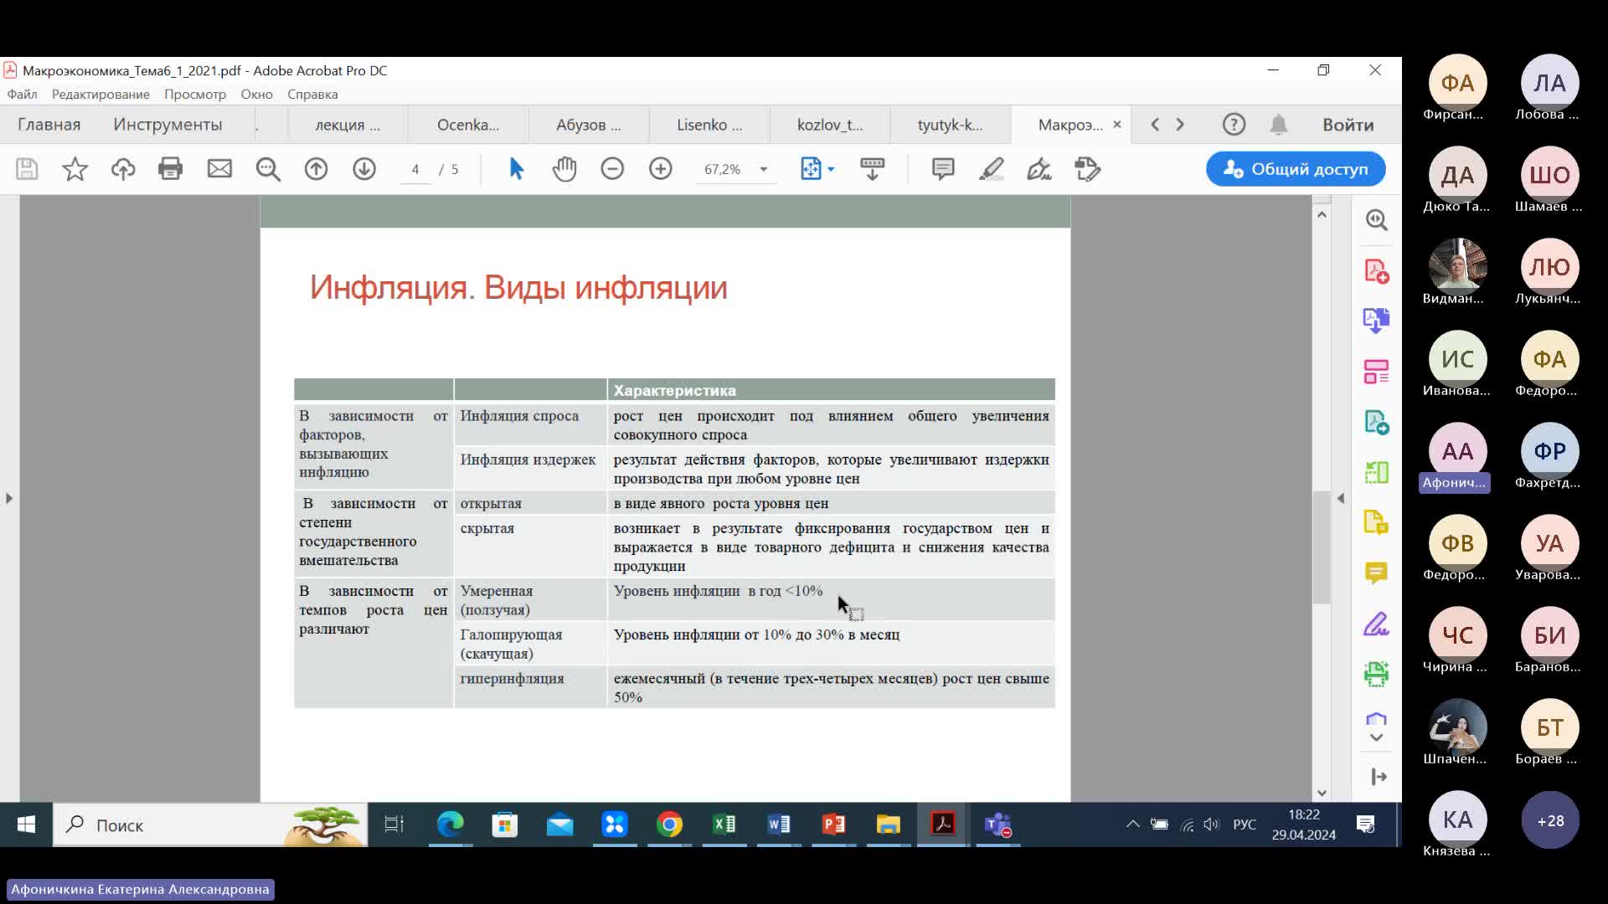Open the Редактирование menu
This screenshot has height=904, width=1608.
click(x=100, y=95)
